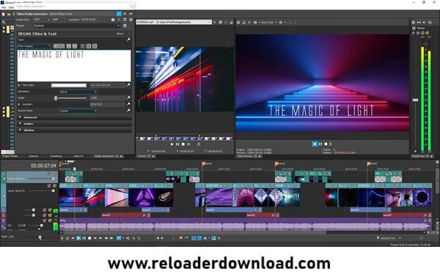The height and width of the screenshot is (279, 440).
Task: Click the Record button in timeline transport
Action: tap(62, 238)
